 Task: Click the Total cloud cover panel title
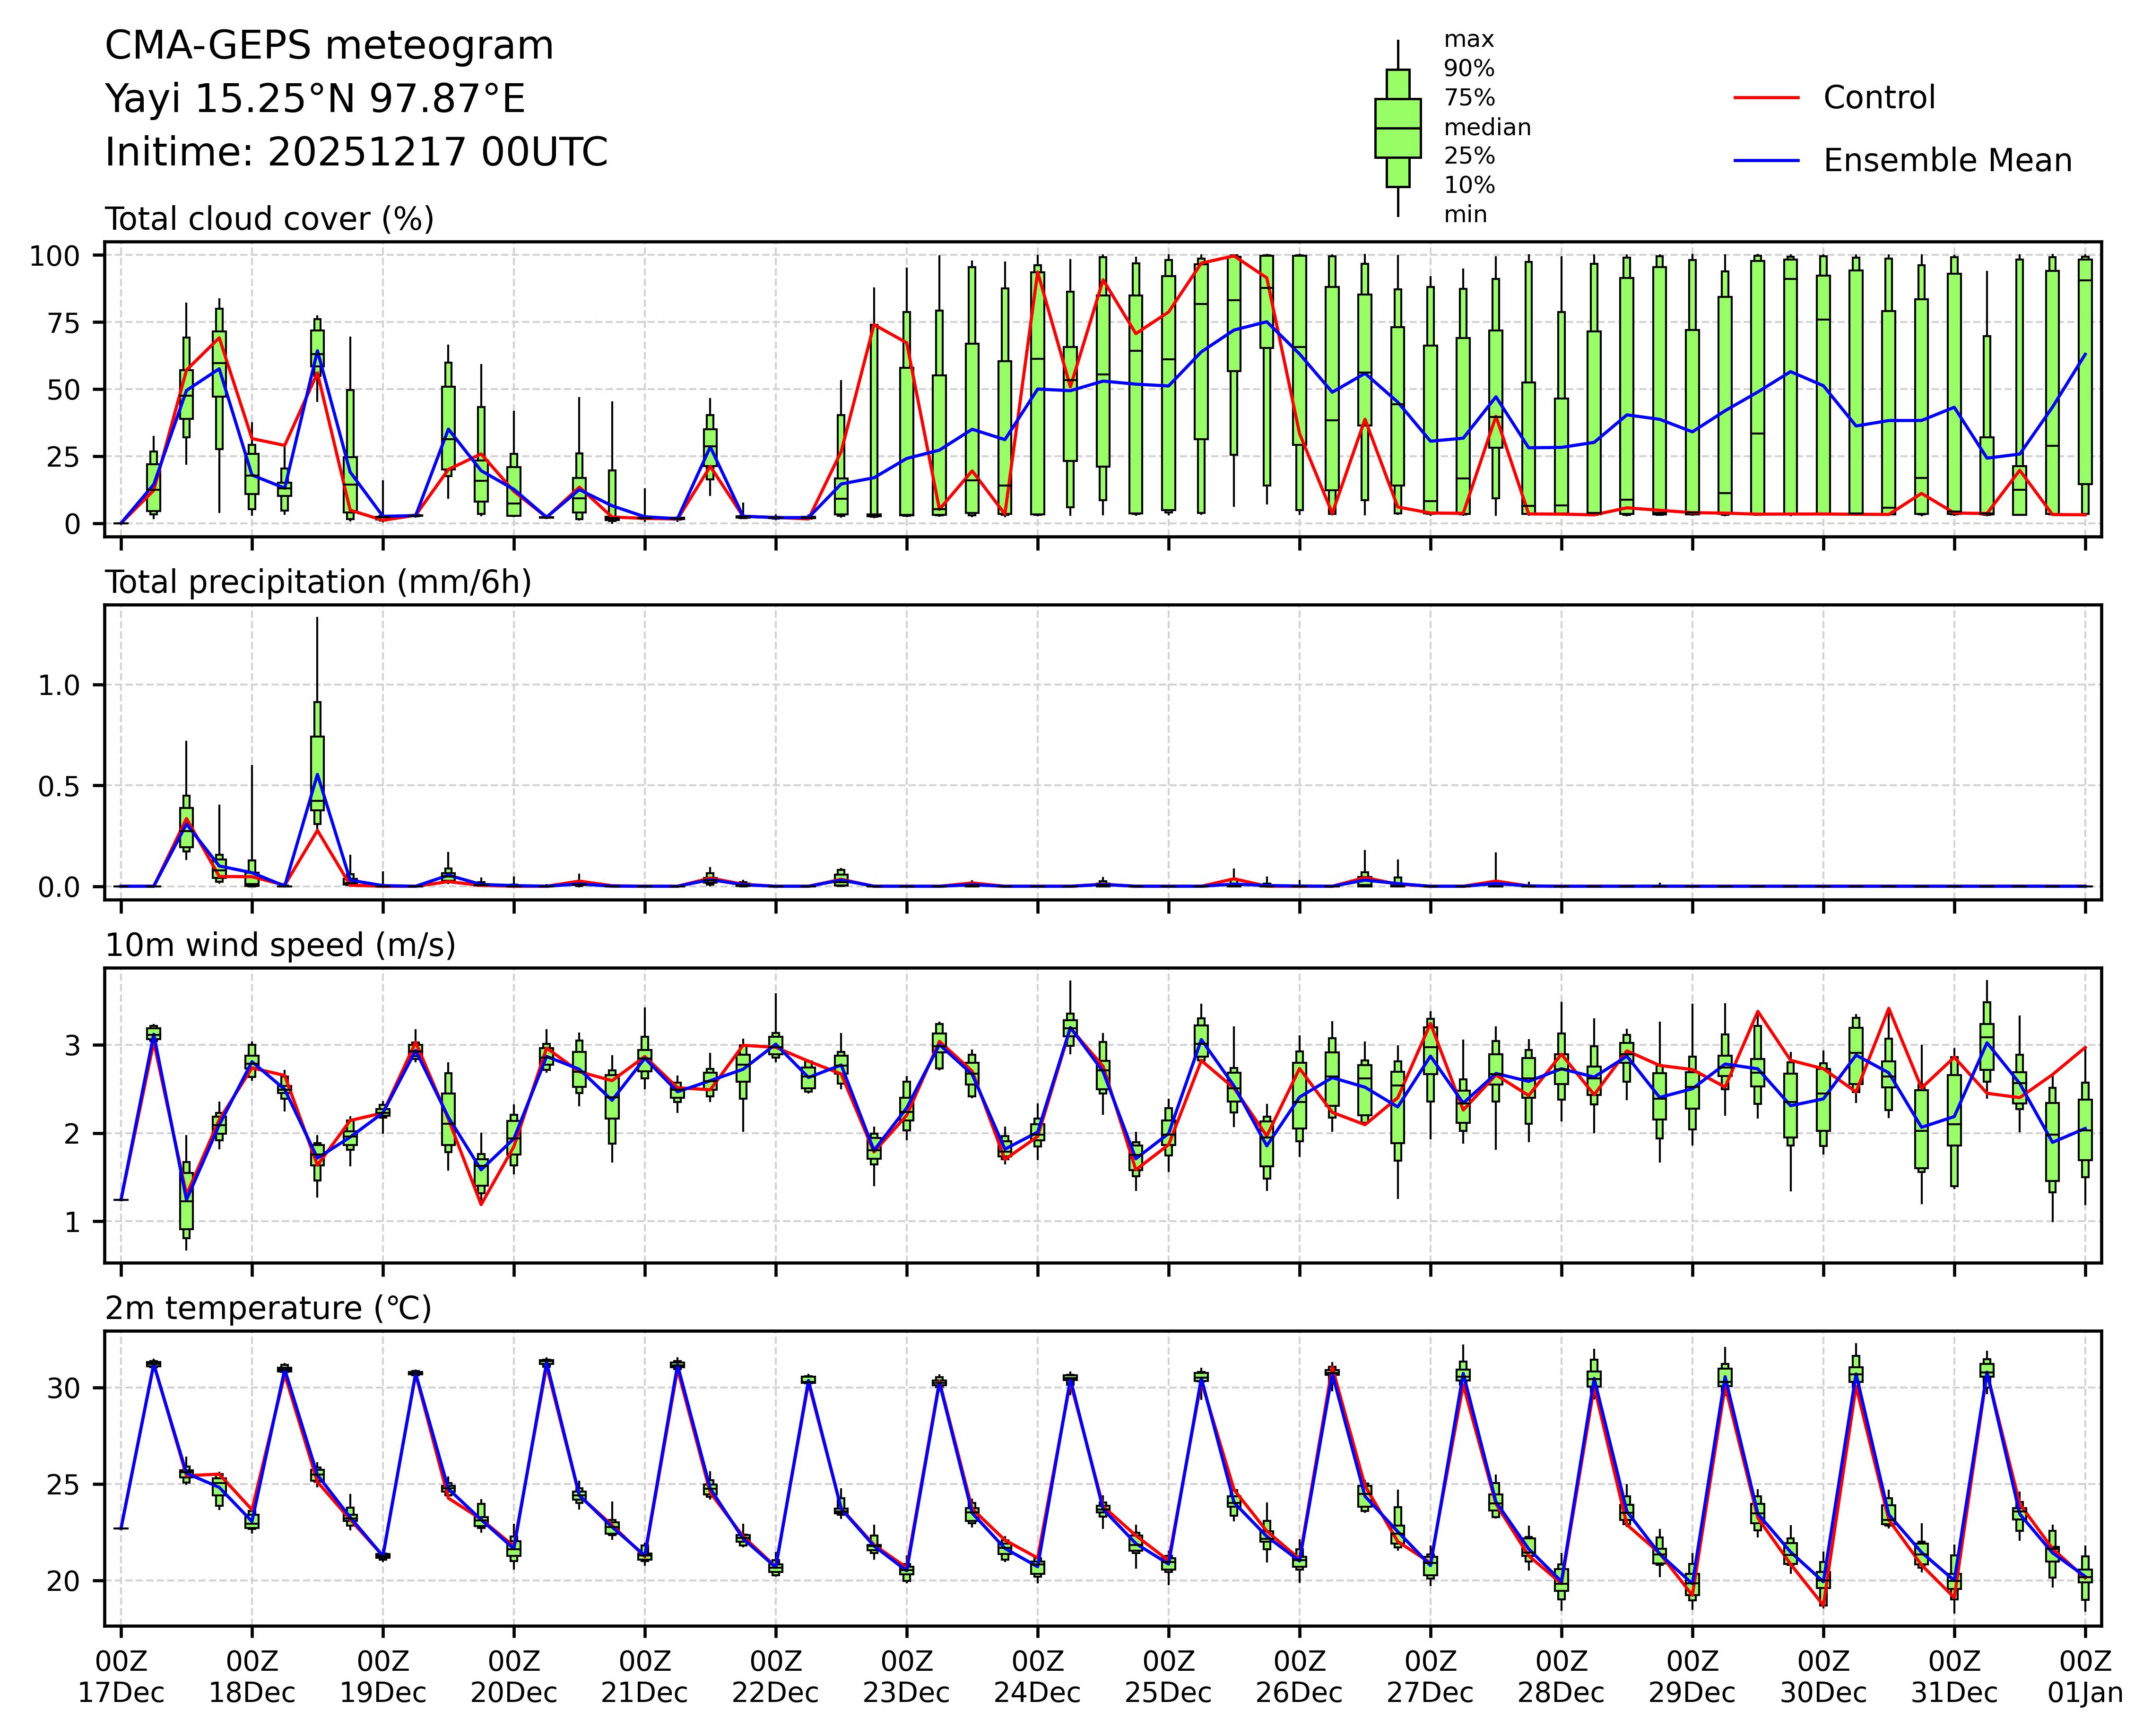click(x=269, y=219)
